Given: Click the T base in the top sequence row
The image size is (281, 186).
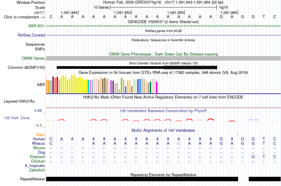Looking at the screenshot, I should 264,17.
